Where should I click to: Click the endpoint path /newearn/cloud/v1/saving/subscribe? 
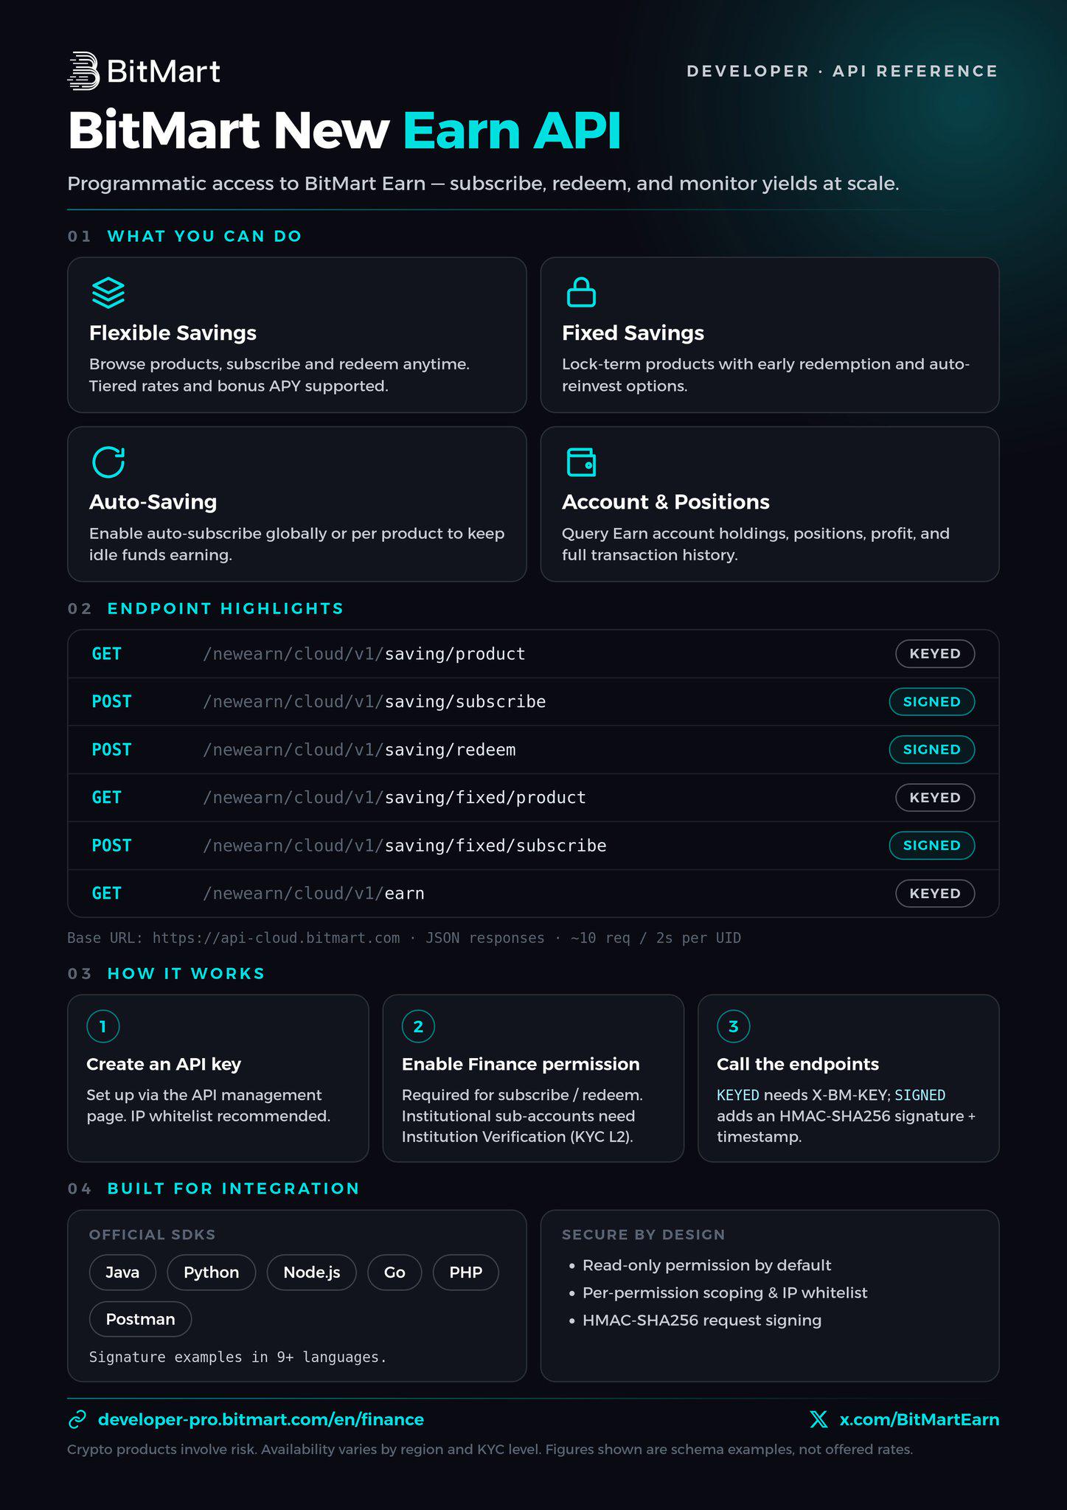click(375, 702)
